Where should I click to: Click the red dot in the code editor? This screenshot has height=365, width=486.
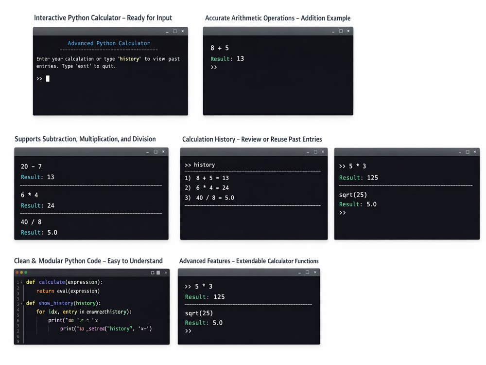pos(17,272)
